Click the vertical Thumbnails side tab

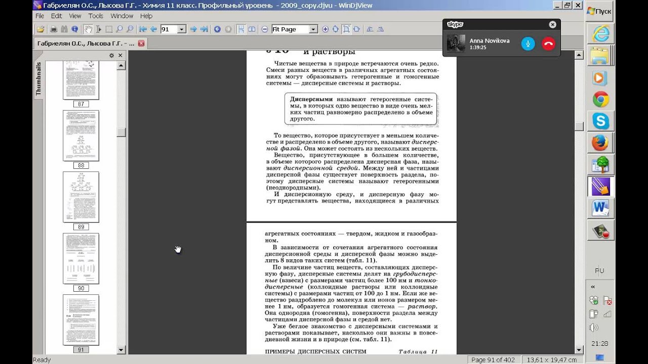(38, 79)
